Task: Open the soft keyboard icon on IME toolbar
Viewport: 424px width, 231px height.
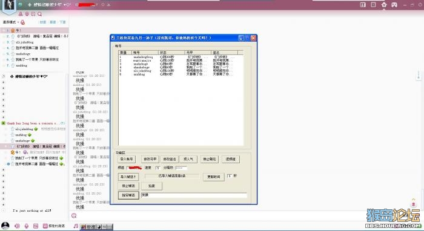Action: tap(110, 227)
